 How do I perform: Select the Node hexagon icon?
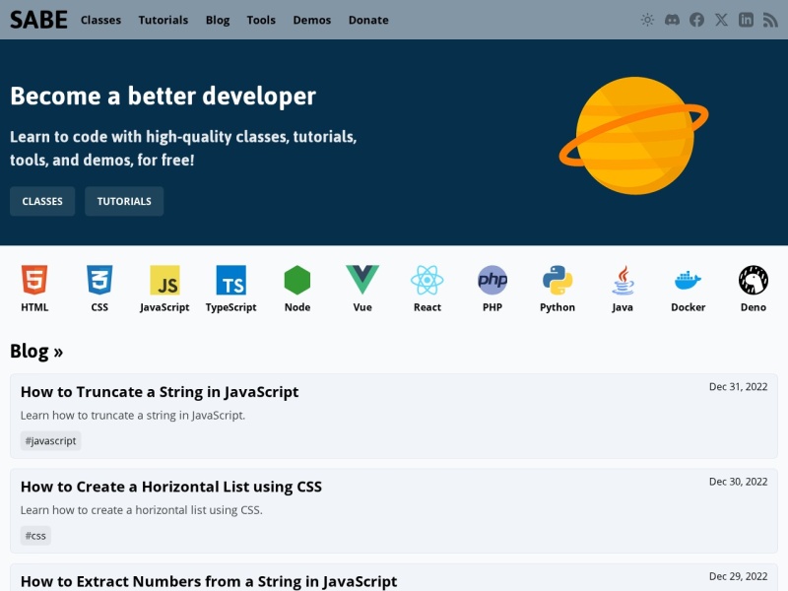(297, 280)
